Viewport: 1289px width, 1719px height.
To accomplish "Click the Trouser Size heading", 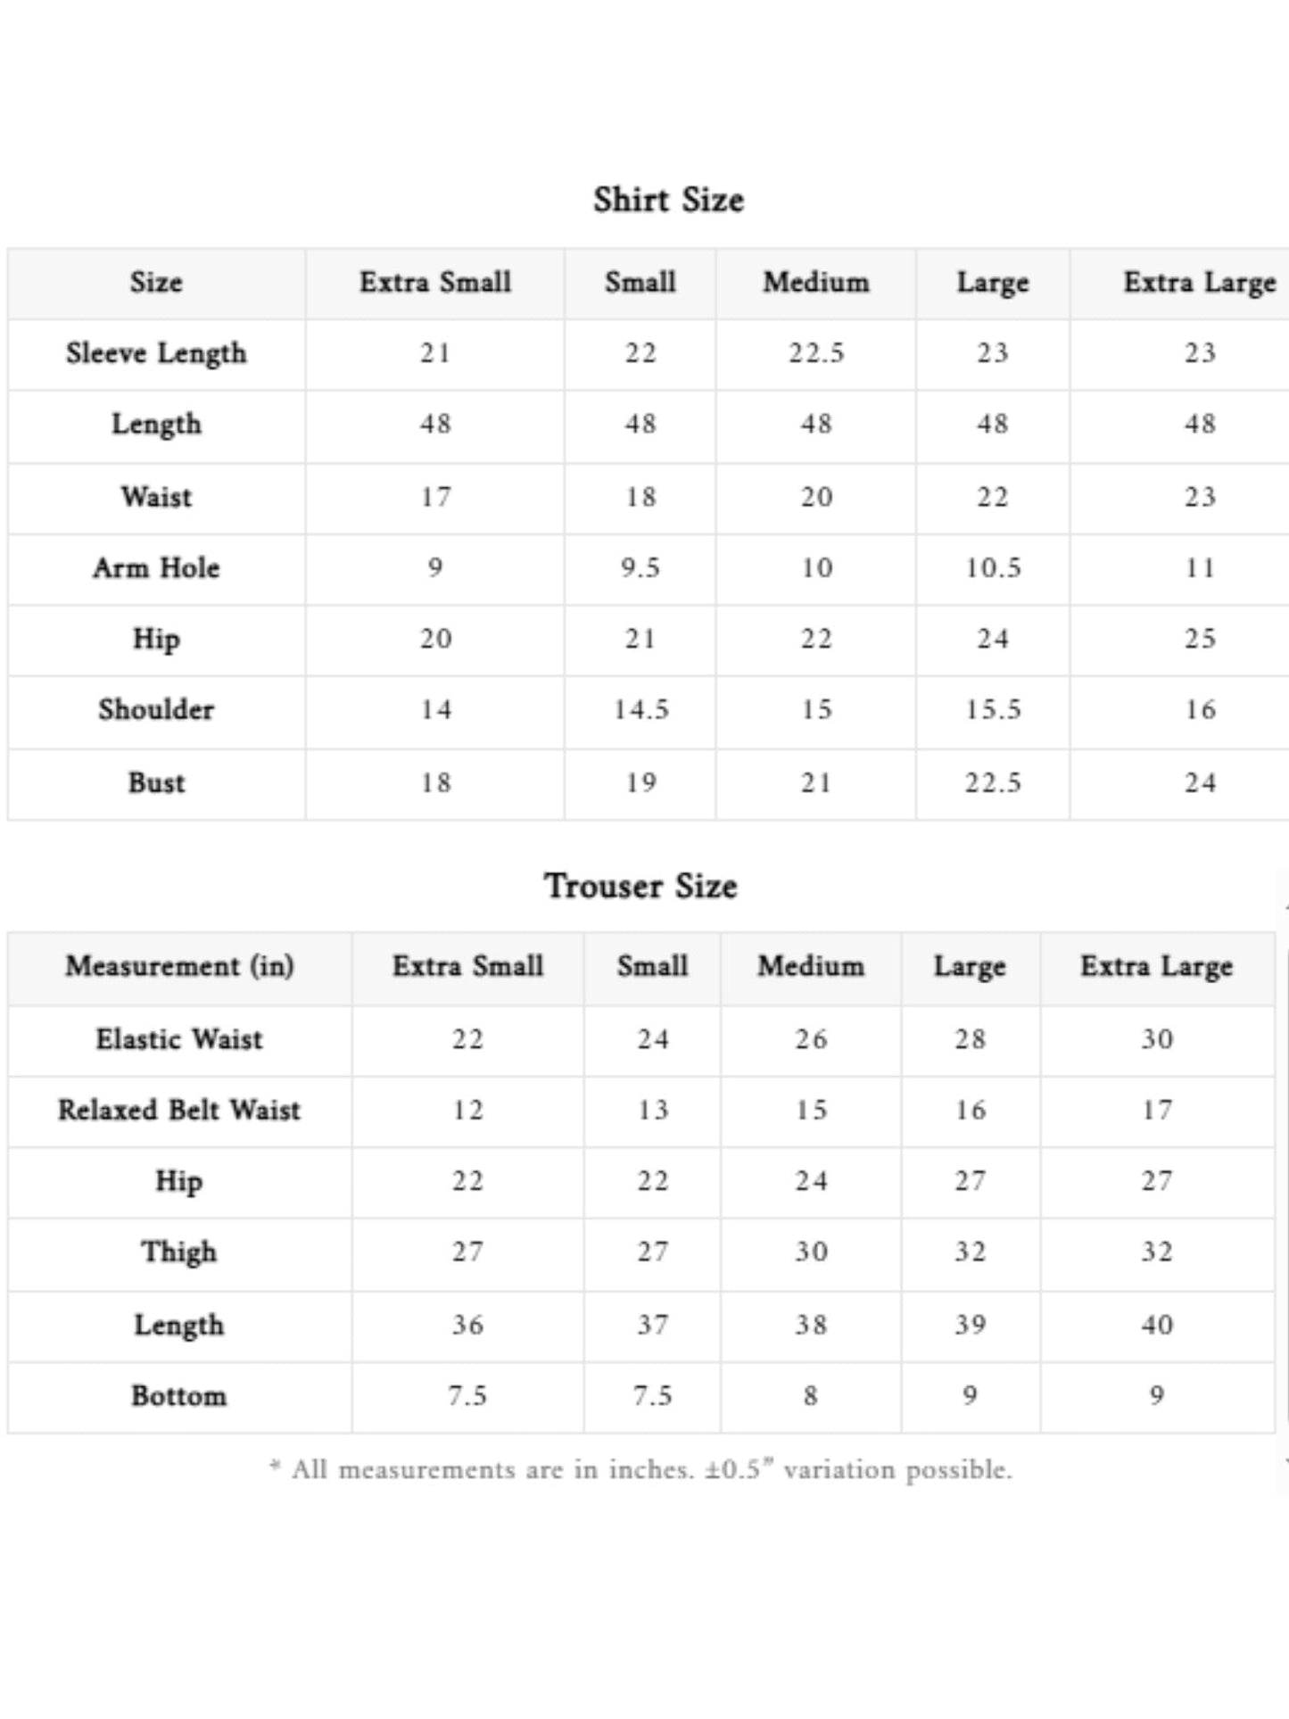I will 641,886.
